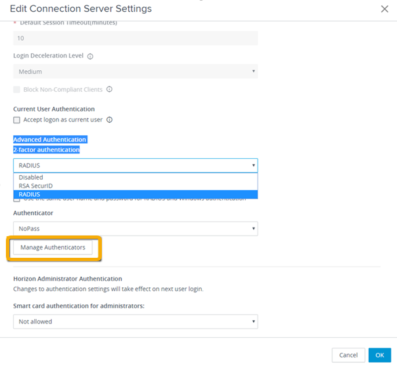Click the highlighted Advanced Authentication heading
The image size is (397, 368).
click(x=50, y=140)
